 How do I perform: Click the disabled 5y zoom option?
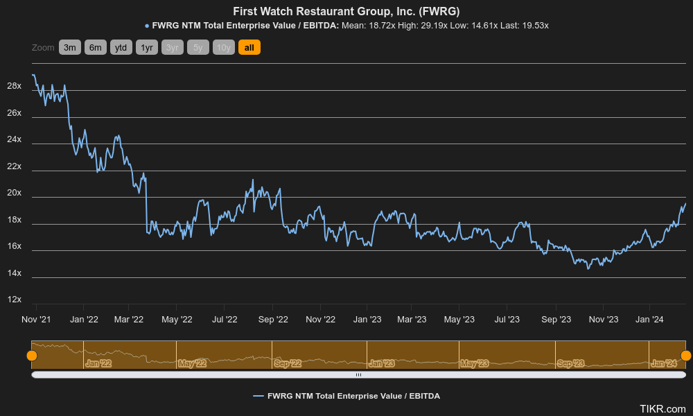[198, 47]
